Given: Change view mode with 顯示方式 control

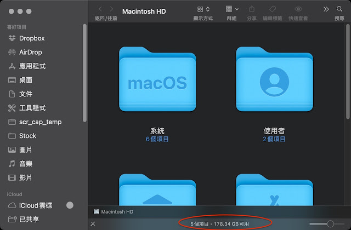Looking at the screenshot, I should (x=203, y=9).
